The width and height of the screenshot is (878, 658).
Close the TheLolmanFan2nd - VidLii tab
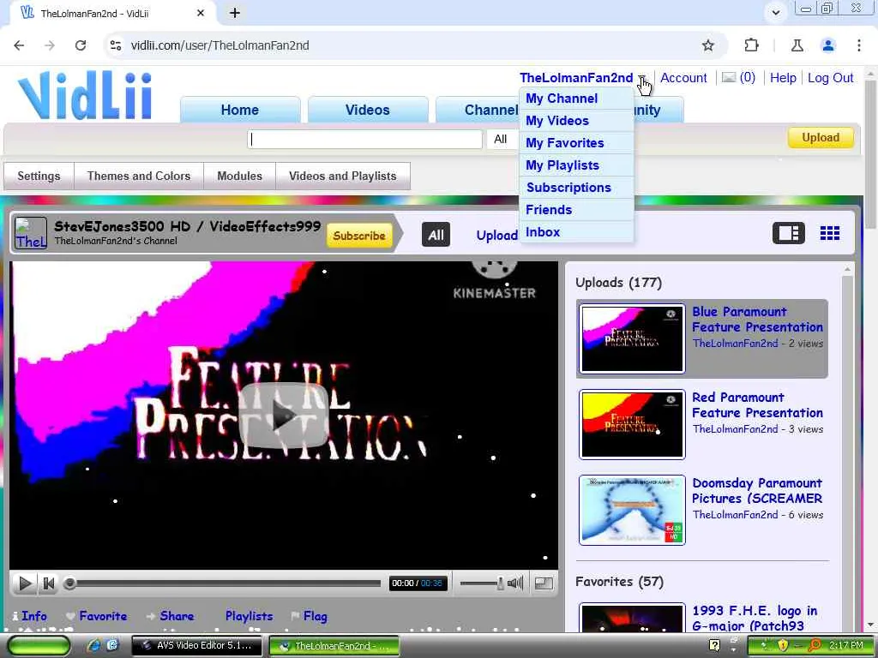pos(201,13)
